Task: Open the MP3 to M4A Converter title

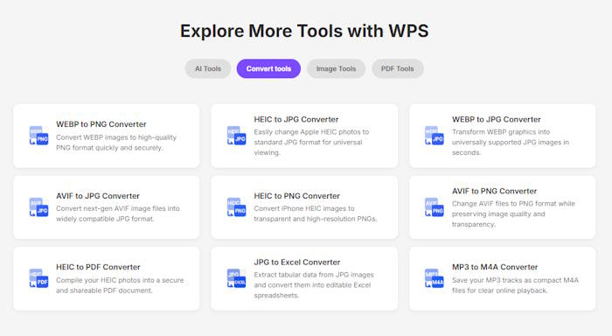Action: tap(495, 267)
